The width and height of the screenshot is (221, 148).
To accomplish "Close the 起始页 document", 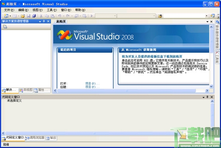I will pyautogui.click(x=211, y=22).
